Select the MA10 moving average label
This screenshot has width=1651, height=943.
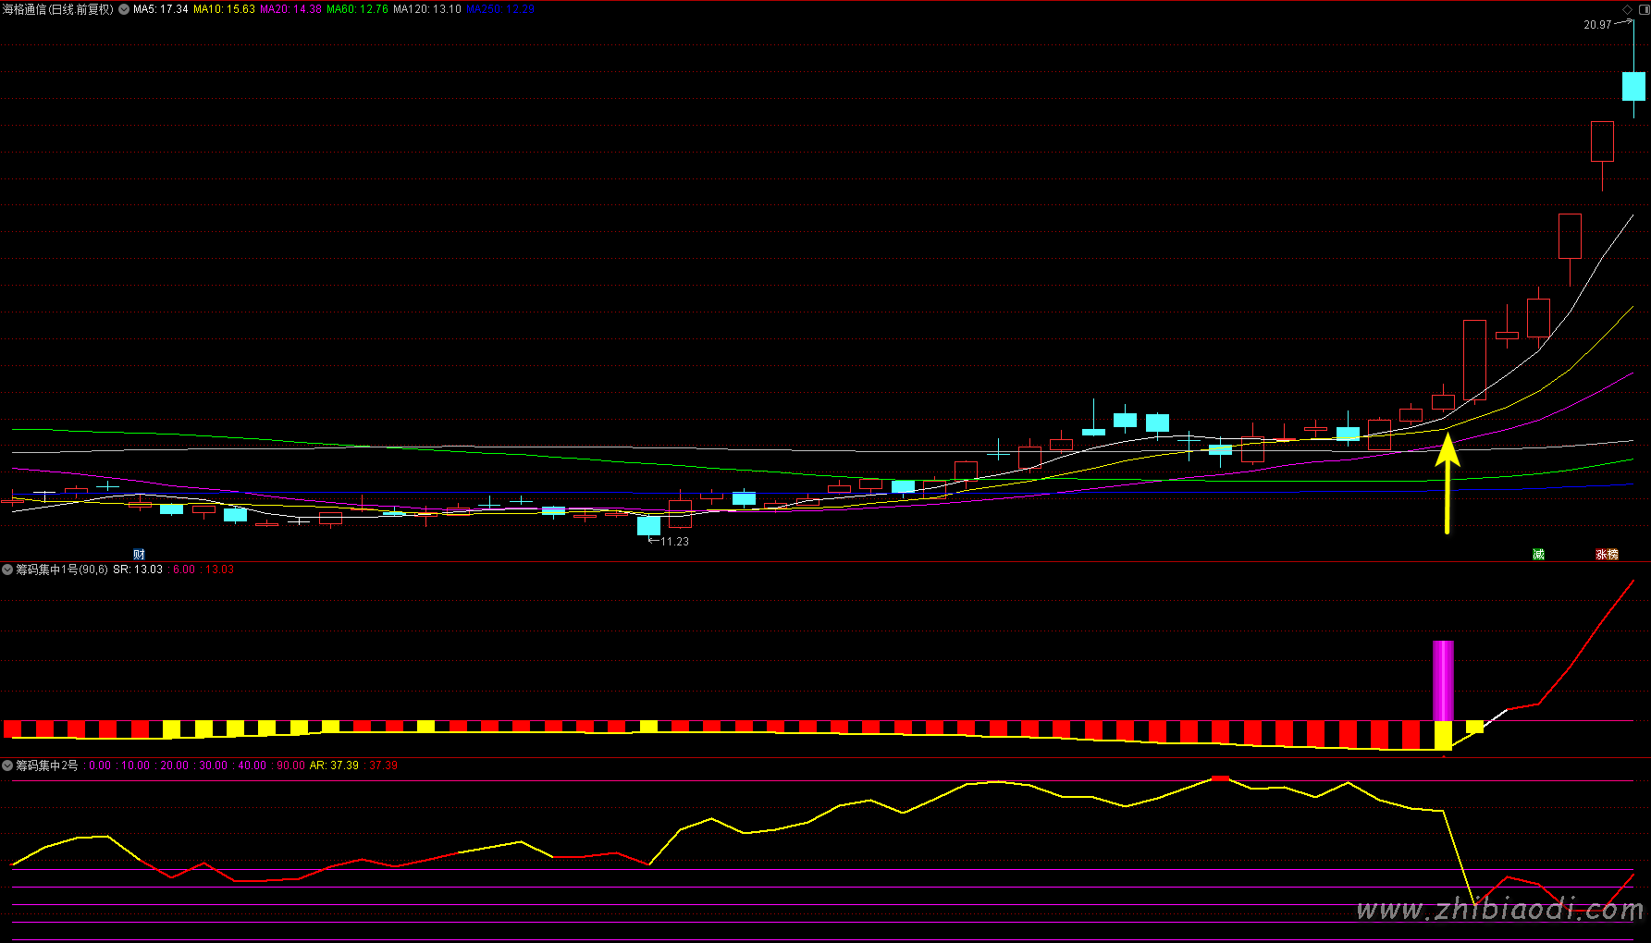pos(224,9)
